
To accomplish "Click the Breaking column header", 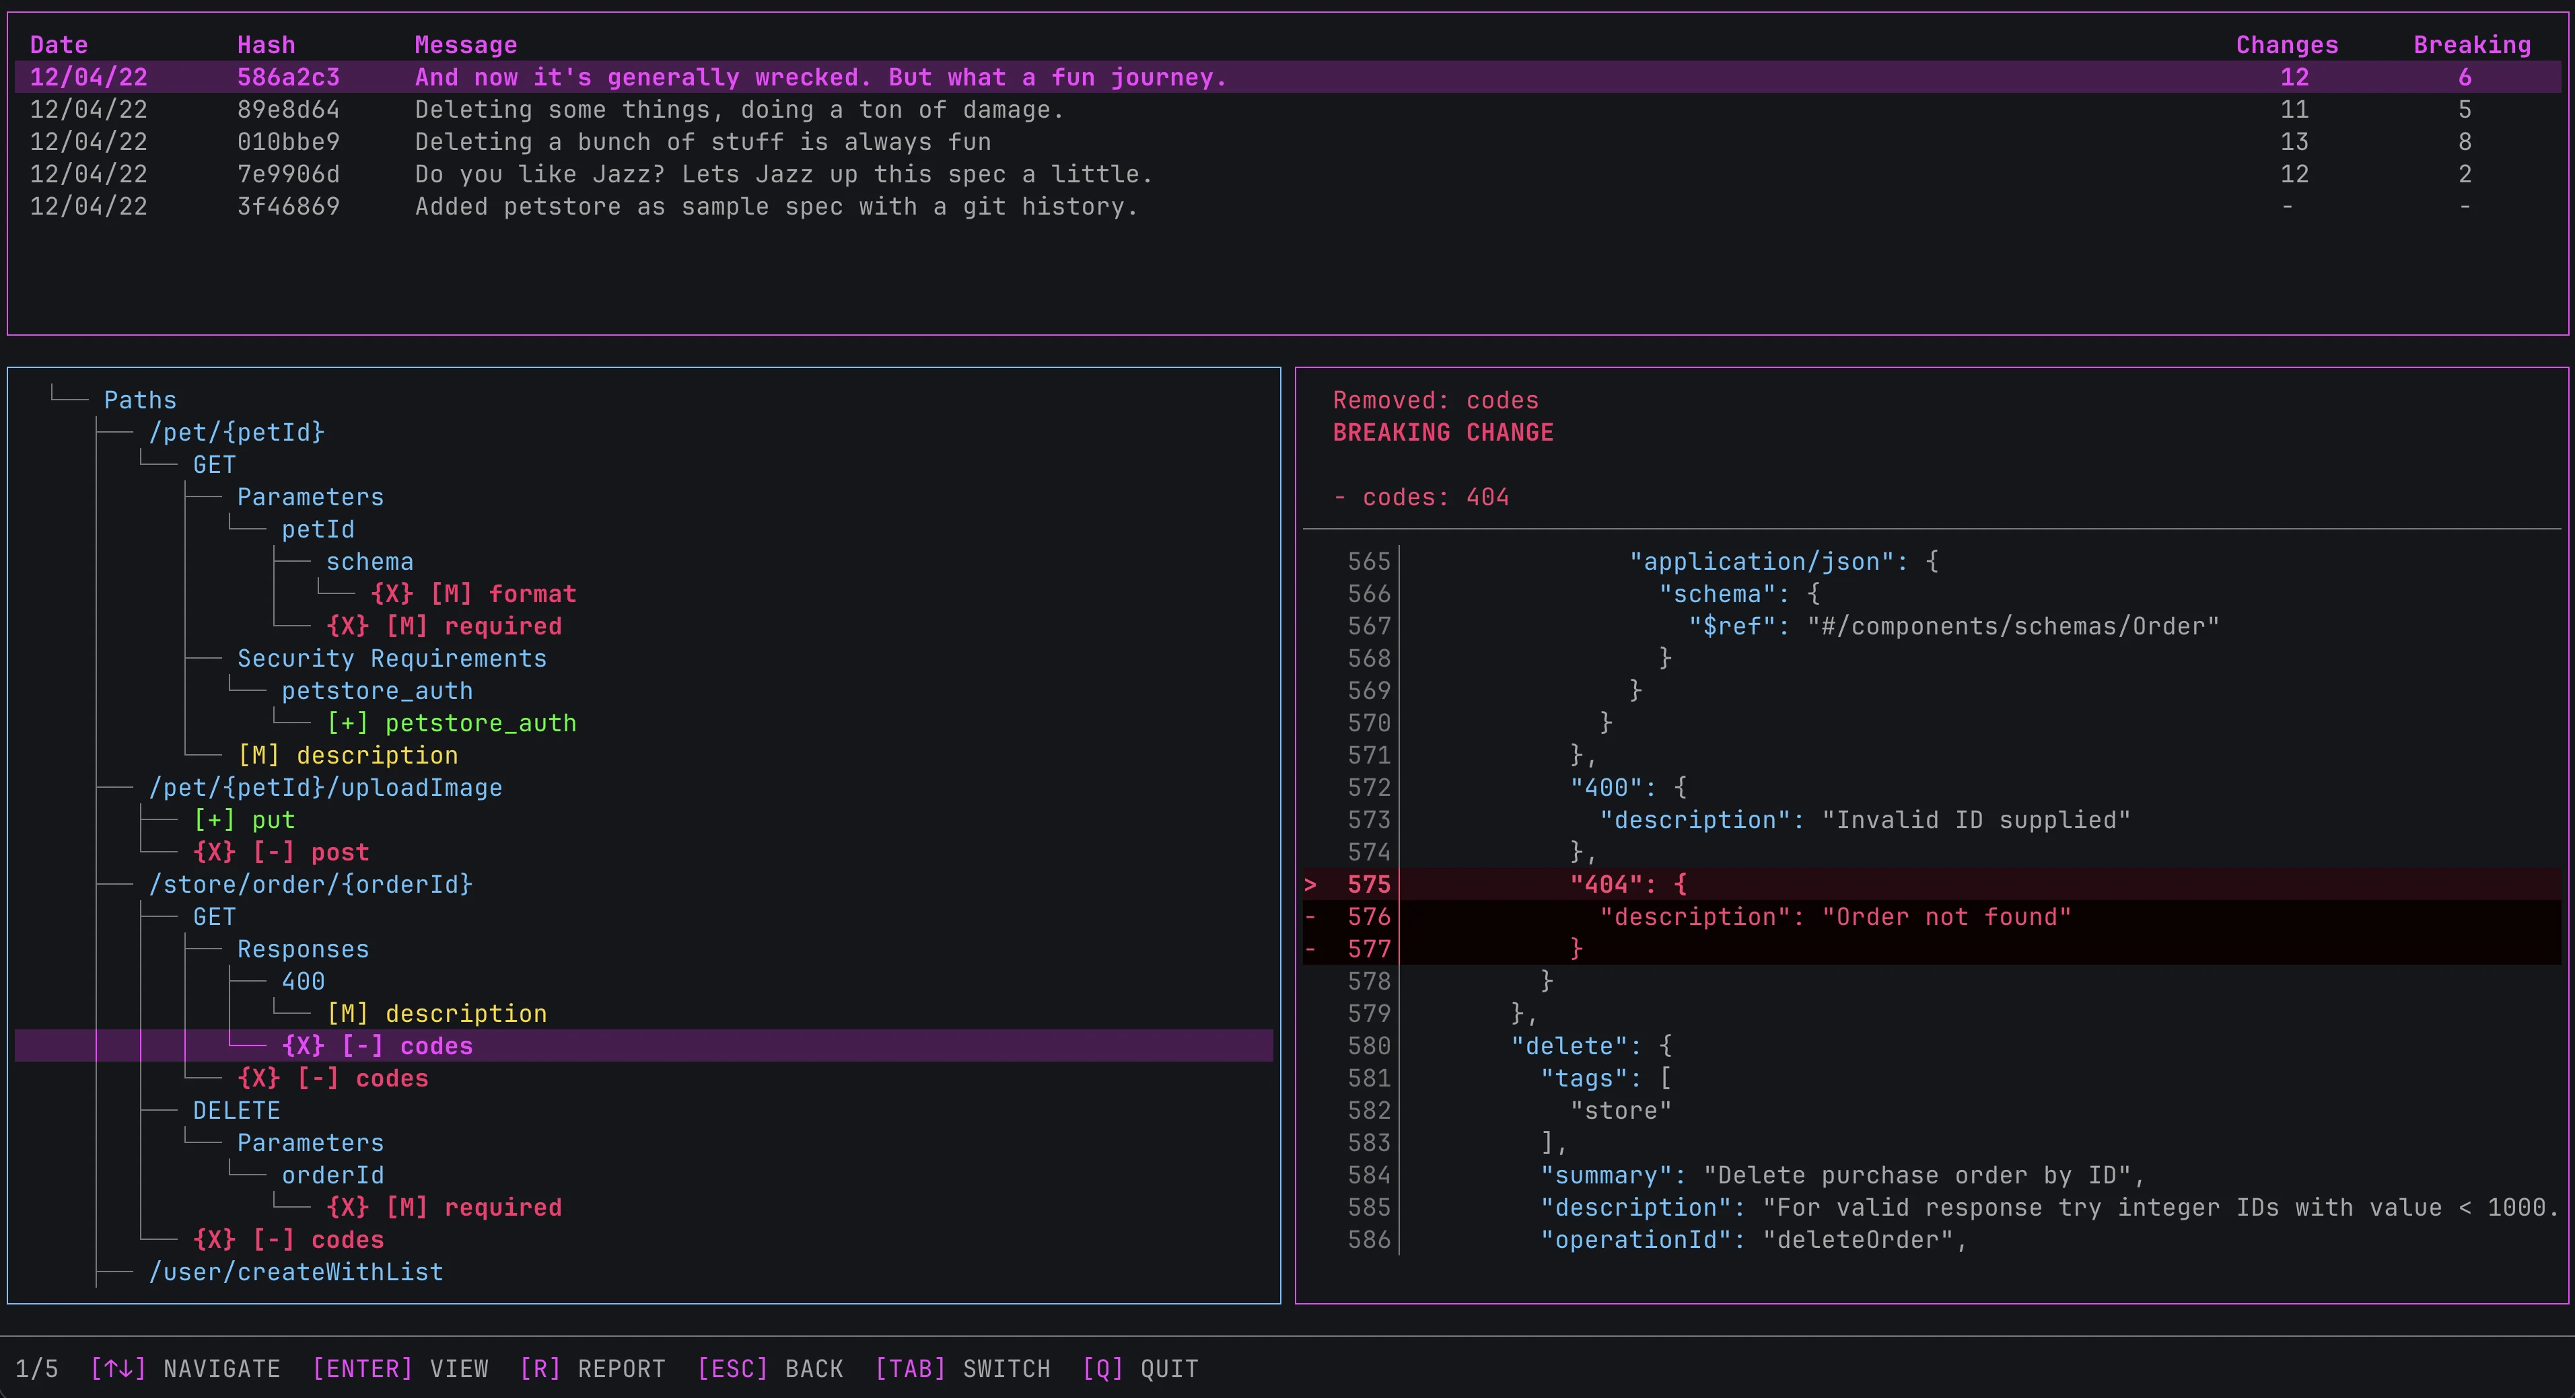I will 2471,45.
